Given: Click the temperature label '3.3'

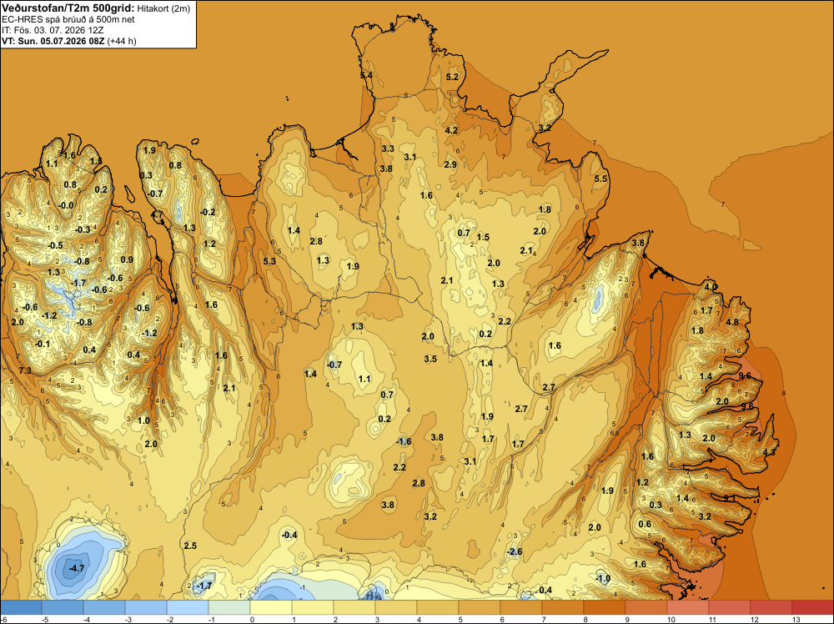Looking at the screenshot, I should (388, 148).
